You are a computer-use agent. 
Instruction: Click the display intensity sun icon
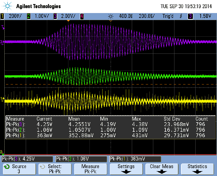(x=111, y=16)
